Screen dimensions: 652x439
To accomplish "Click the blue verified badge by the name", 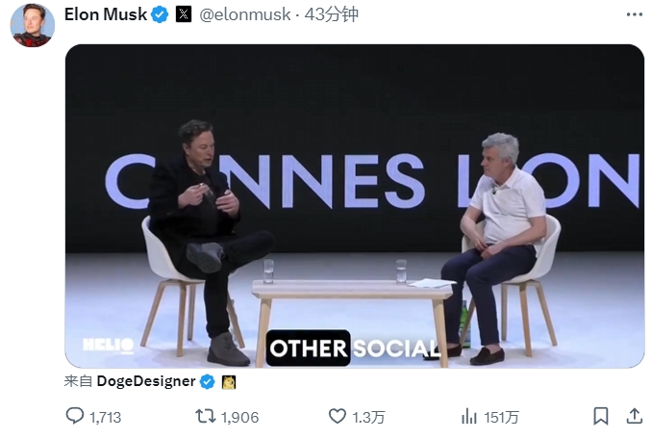I will (x=161, y=15).
